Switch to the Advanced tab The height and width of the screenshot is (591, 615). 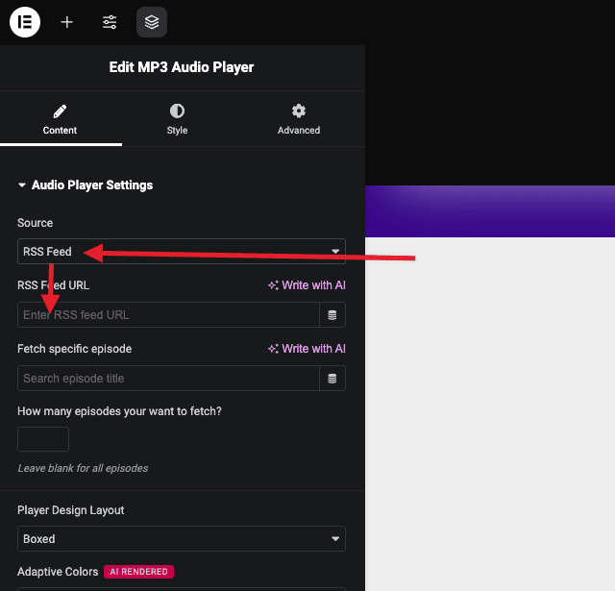[299, 119]
